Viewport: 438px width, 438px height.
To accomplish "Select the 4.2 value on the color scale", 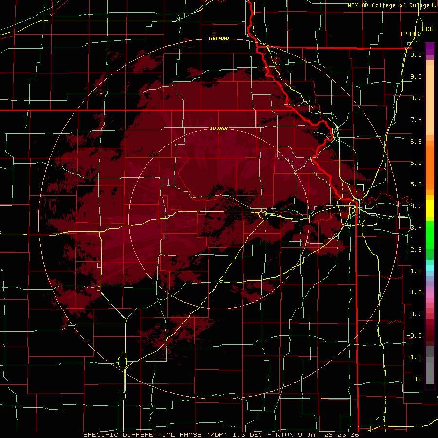I will (416, 206).
